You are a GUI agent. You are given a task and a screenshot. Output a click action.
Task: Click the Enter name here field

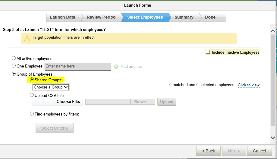[78, 67]
